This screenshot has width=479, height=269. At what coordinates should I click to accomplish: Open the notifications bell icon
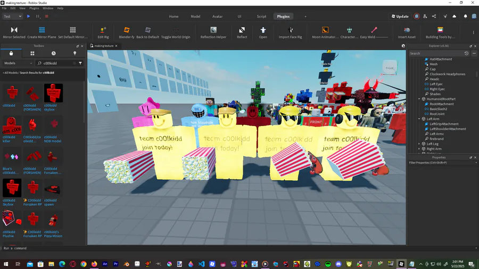coord(465,16)
